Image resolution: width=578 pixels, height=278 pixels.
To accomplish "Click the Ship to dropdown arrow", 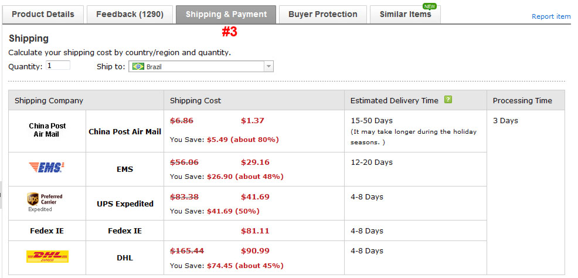I will [x=268, y=66].
